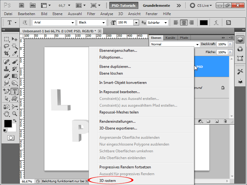This screenshot has height=185, width=247.
Task: Select the Path Selection tool
Action: 6,98
